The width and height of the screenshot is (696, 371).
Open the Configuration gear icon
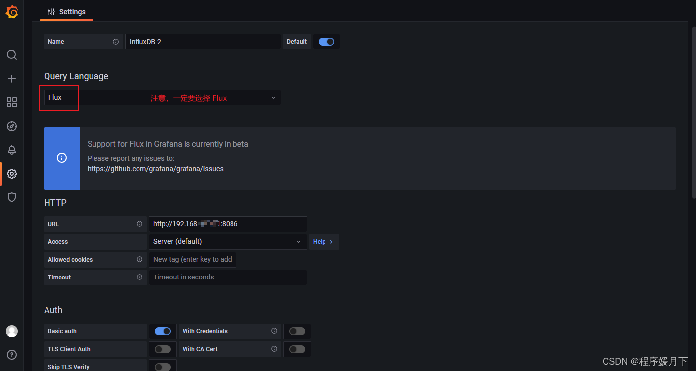point(12,174)
